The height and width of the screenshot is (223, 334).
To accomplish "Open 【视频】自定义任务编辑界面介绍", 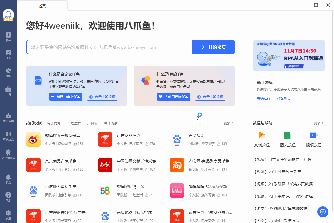I will click(282, 159).
